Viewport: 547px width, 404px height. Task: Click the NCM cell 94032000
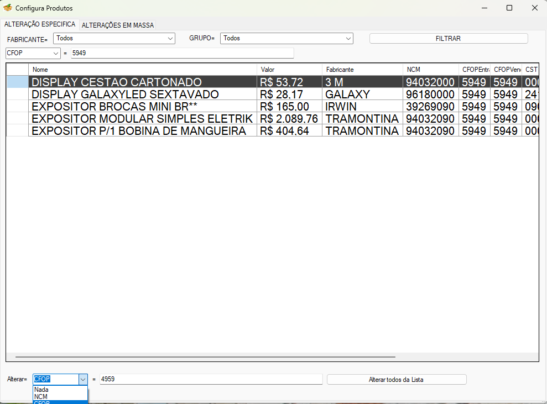tap(430, 82)
